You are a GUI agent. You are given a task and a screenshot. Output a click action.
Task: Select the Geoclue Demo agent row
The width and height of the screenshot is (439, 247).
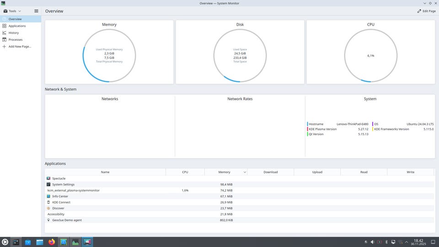[x=239, y=220]
